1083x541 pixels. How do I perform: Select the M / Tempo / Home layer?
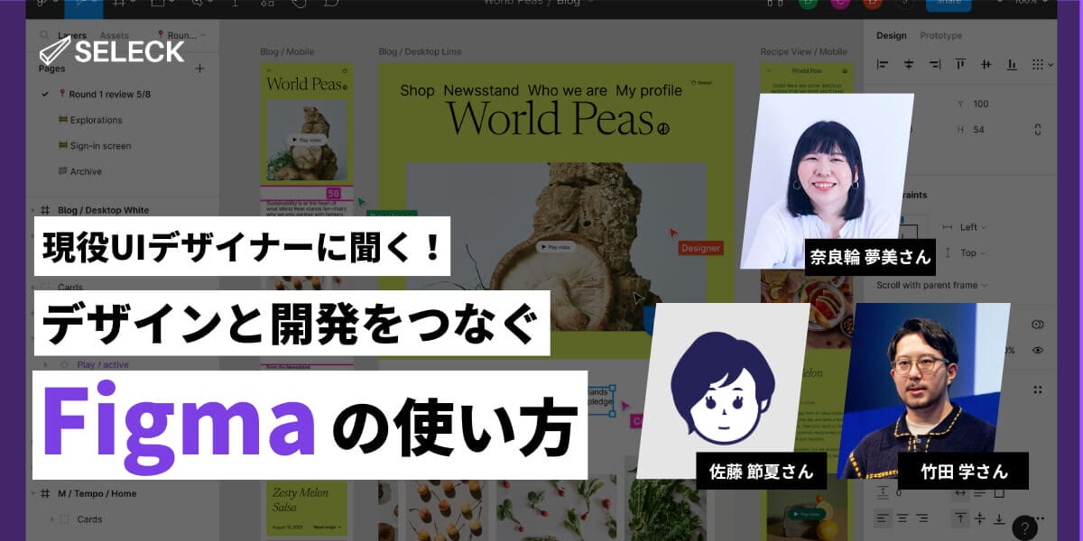click(x=97, y=493)
